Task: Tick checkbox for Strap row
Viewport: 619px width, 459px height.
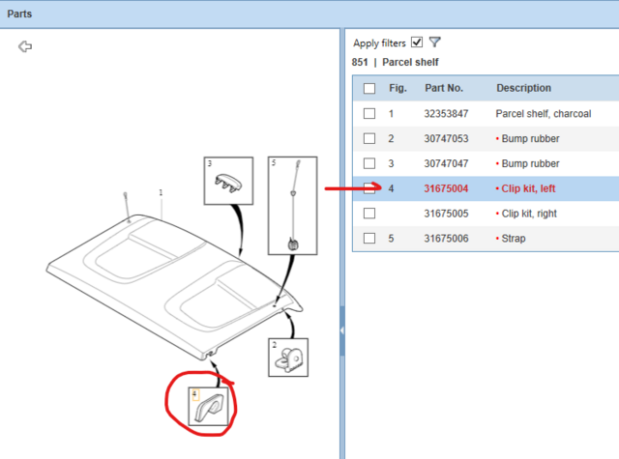Action: tap(369, 238)
